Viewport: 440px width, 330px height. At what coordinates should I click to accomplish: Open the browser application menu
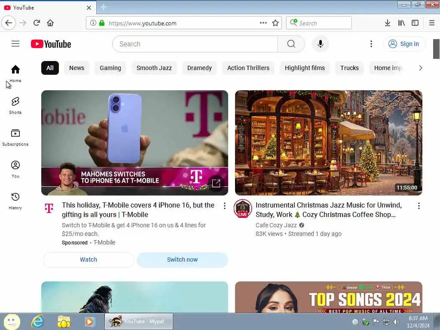point(432,23)
